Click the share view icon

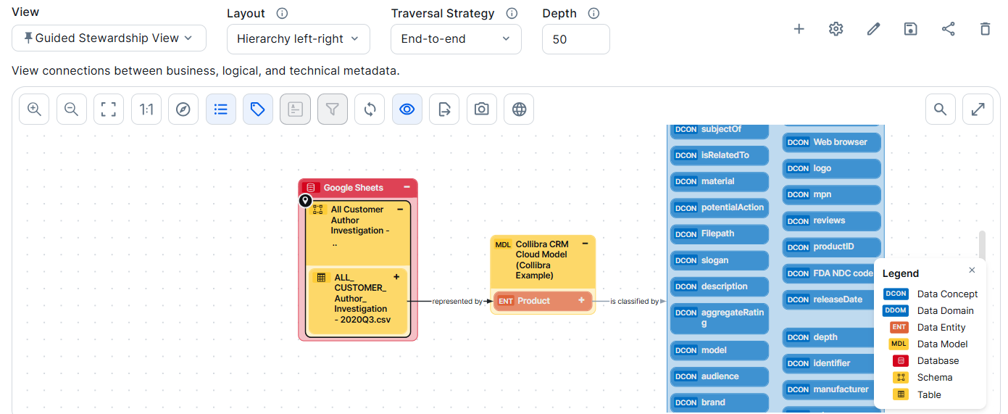(x=948, y=29)
